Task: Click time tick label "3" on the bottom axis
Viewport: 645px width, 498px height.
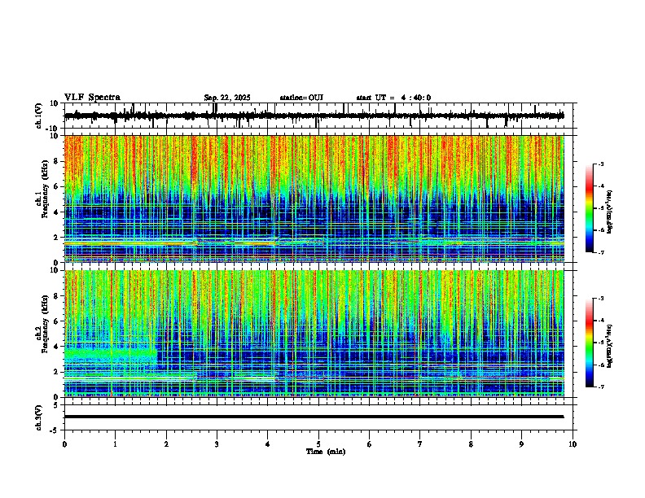Action: 217,444
